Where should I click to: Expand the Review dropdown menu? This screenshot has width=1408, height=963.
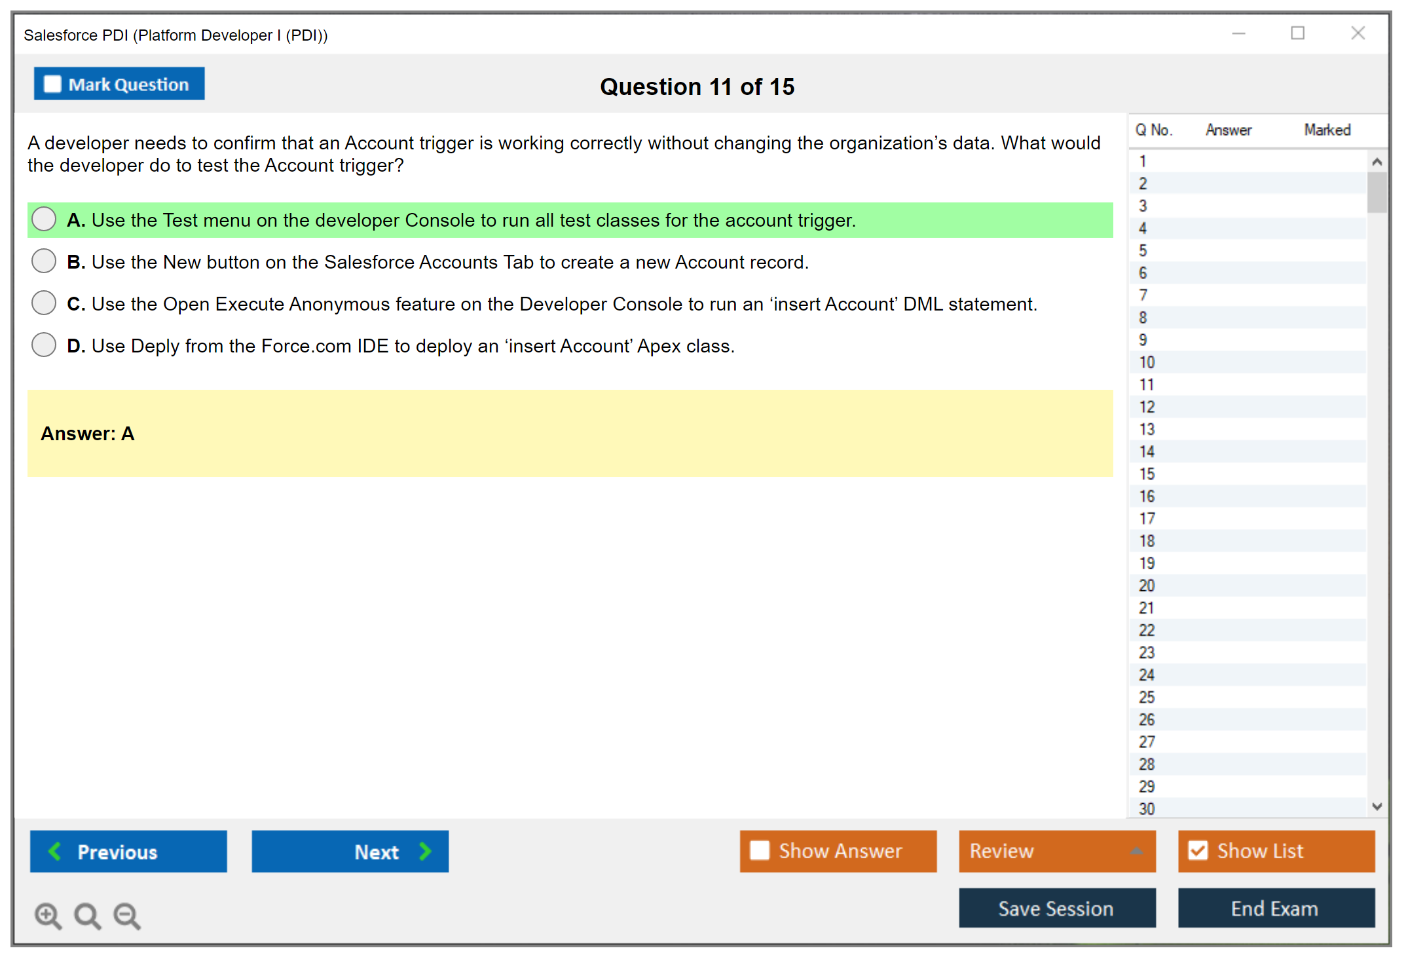point(1136,851)
